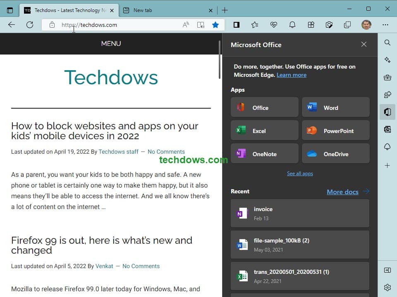Open the Drop sidebar icon
The image size is (397, 297).
click(387, 147)
